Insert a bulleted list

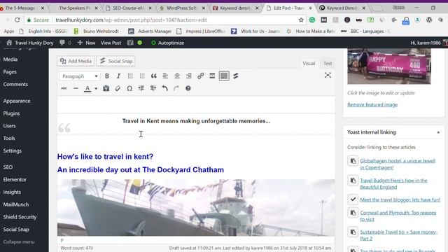(x=130, y=76)
